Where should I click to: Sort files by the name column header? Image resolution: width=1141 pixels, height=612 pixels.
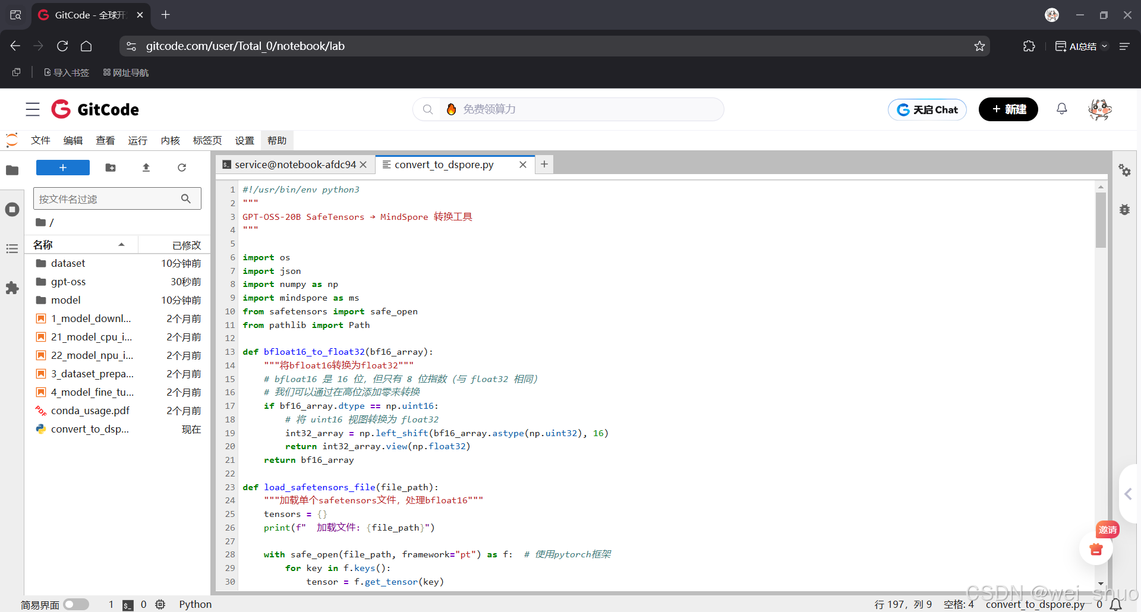(x=81, y=245)
